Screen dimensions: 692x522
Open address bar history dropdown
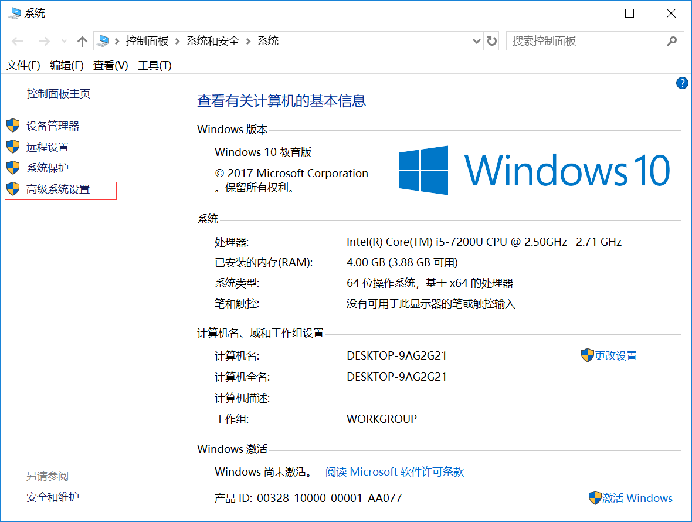[x=476, y=42]
